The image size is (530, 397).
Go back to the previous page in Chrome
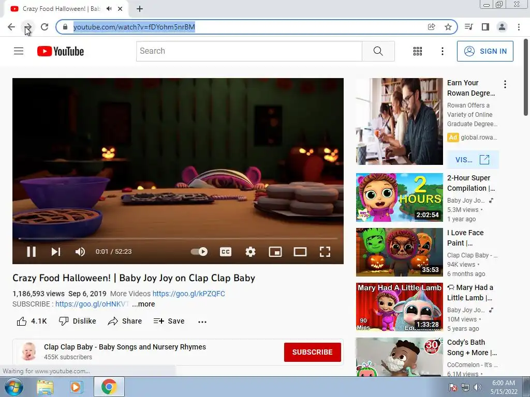(x=11, y=27)
